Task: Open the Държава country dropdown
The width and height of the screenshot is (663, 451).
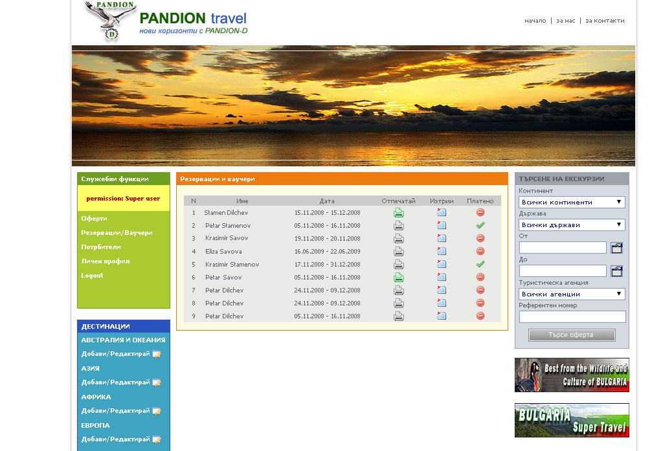Action: [x=572, y=225]
